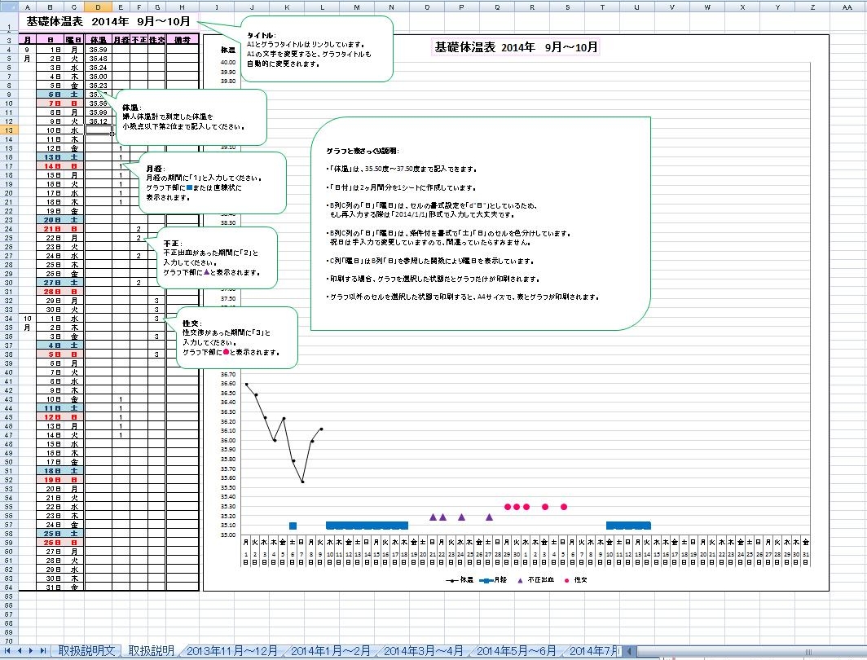Image resolution: width=867 pixels, height=660 pixels.
Task: Click the 月経 legend entry in chart
Action: click(x=493, y=580)
